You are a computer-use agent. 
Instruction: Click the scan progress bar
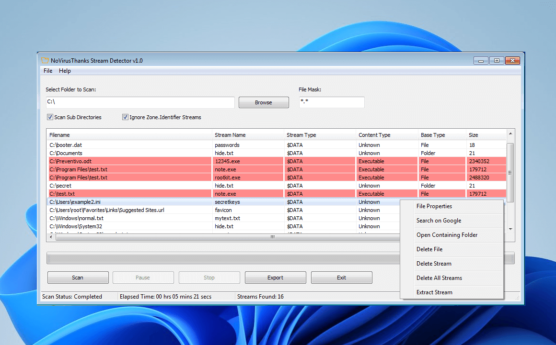tap(223, 258)
